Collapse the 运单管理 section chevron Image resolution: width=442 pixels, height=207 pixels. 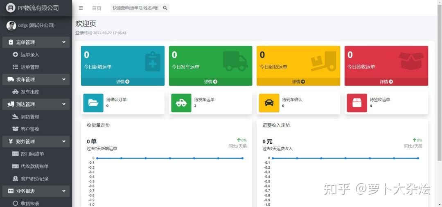click(x=64, y=42)
